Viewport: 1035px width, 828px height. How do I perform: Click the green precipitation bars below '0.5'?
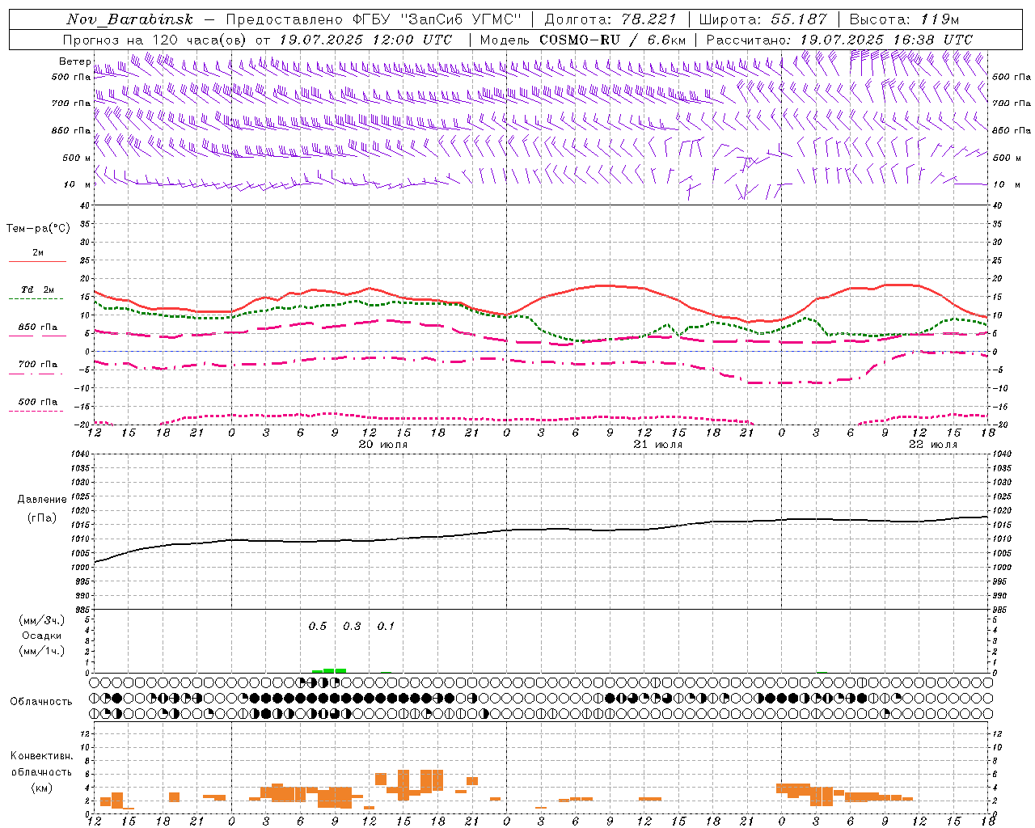click(329, 670)
